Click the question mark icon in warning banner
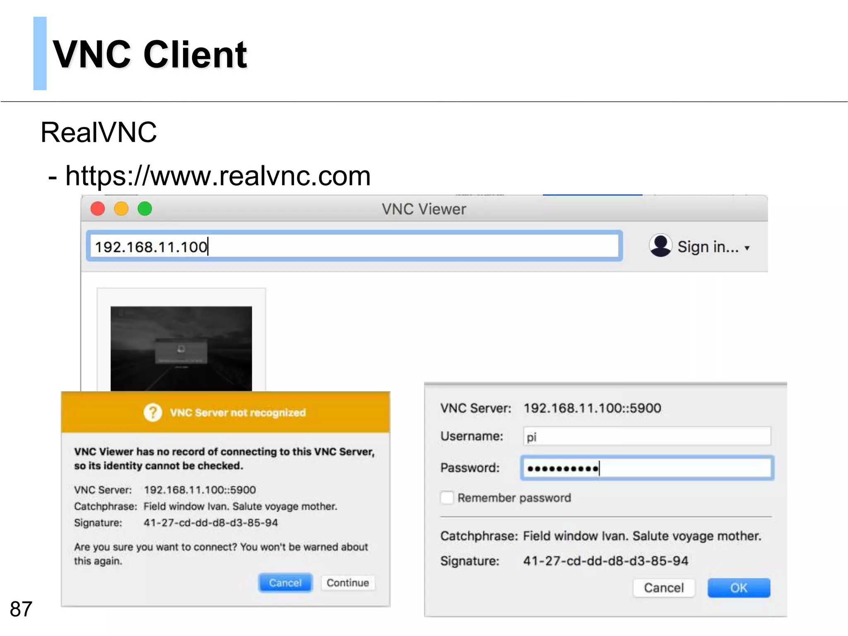848x636 pixels. (153, 412)
